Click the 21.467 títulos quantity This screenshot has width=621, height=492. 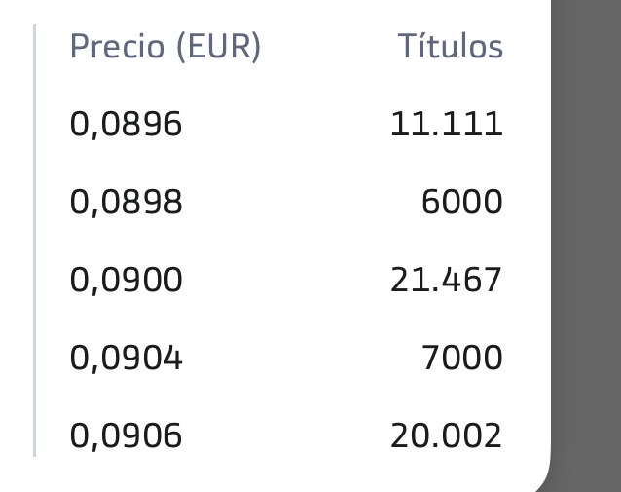pos(447,280)
